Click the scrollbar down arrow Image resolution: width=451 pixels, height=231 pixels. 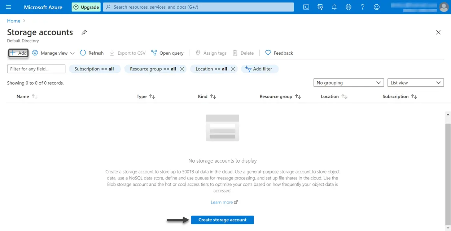(x=448, y=228)
